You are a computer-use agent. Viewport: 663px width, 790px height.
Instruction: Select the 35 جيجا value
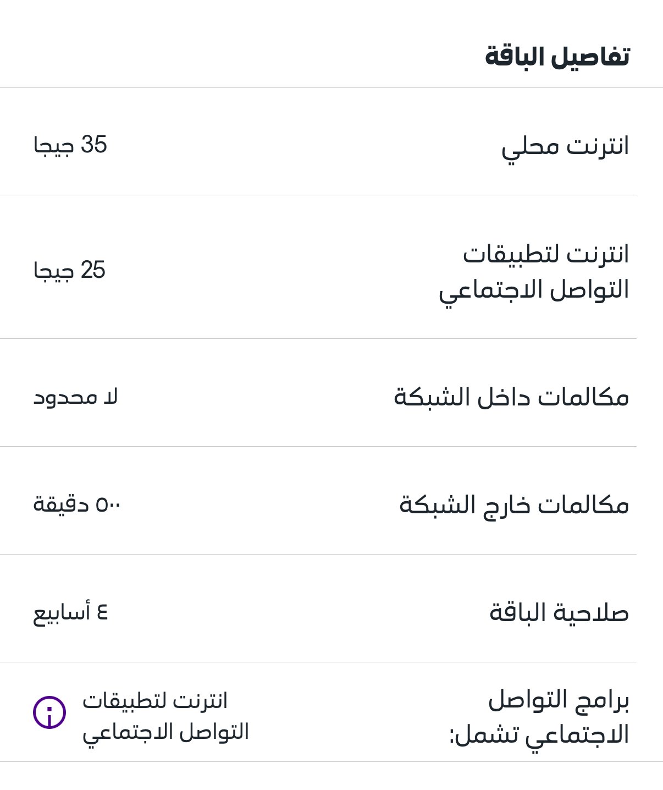click(70, 145)
